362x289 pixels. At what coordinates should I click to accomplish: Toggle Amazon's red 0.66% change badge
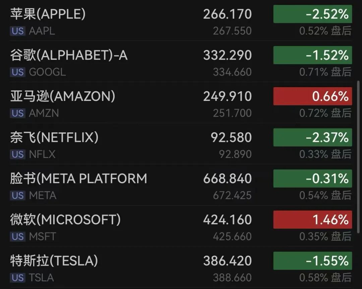(312, 96)
